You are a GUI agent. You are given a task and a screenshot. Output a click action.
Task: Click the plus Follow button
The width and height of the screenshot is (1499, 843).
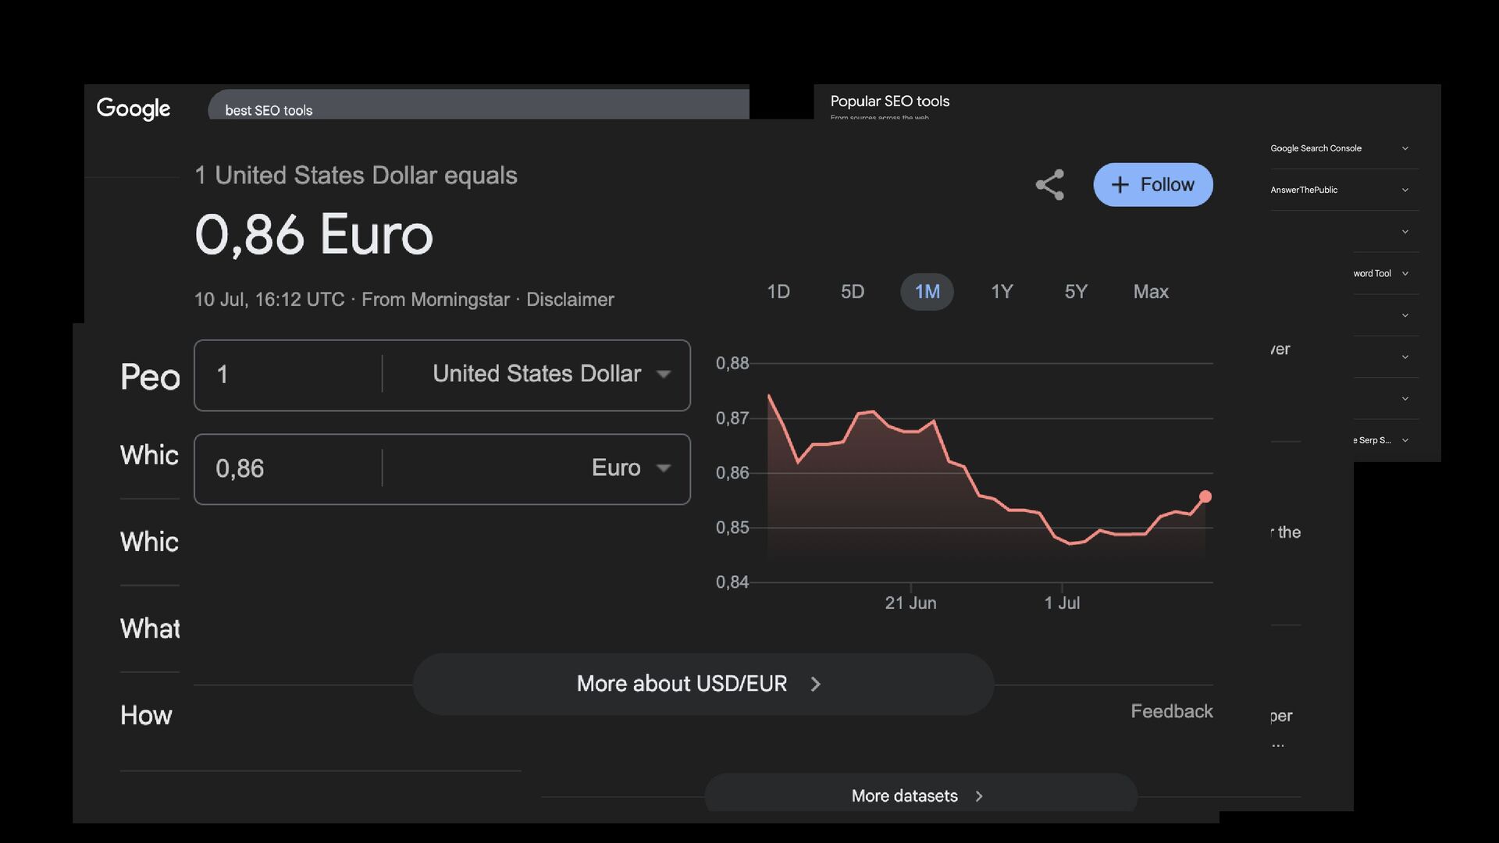coord(1152,185)
